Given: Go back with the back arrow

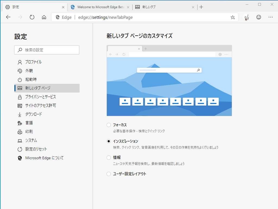Looking at the screenshot, I should coord(8,17).
